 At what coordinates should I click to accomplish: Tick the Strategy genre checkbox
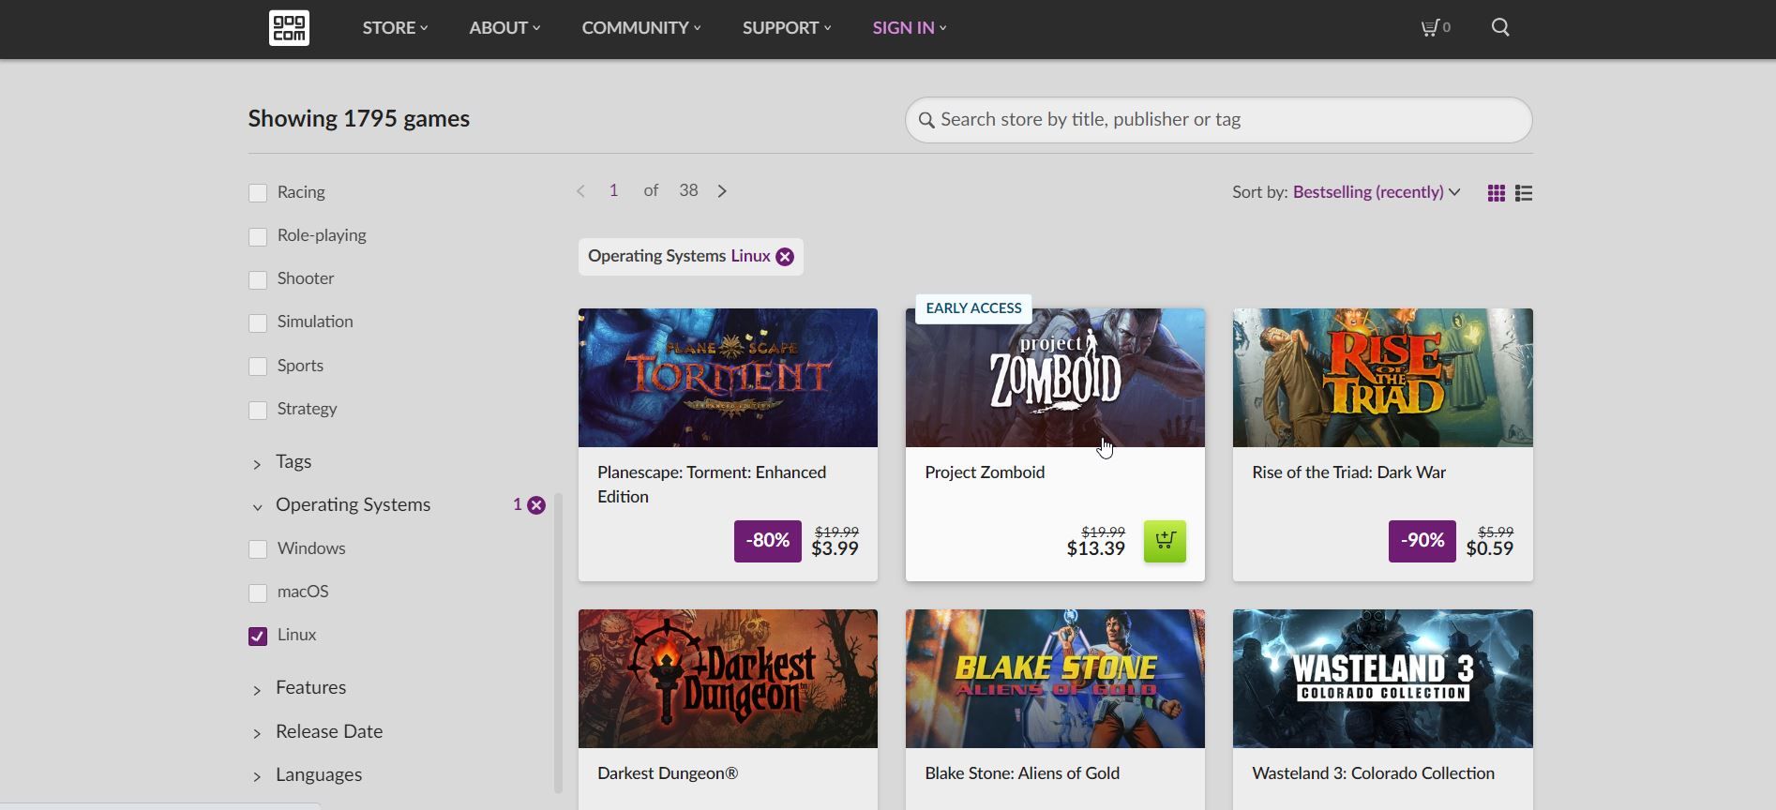pyautogui.click(x=258, y=410)
